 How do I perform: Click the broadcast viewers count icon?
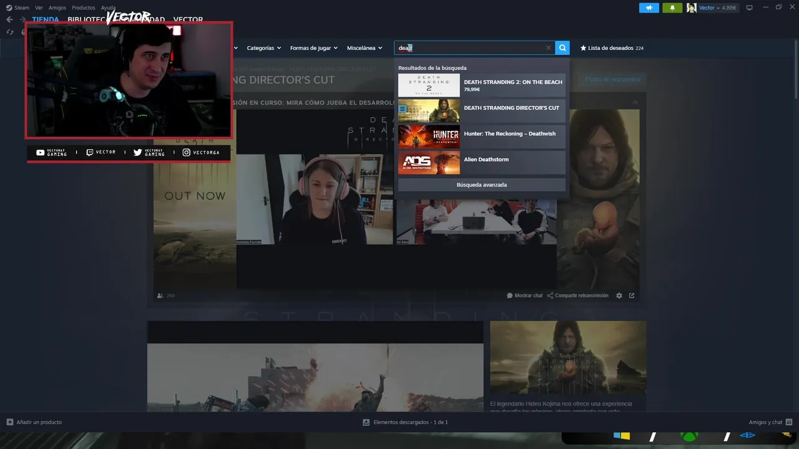161,296
